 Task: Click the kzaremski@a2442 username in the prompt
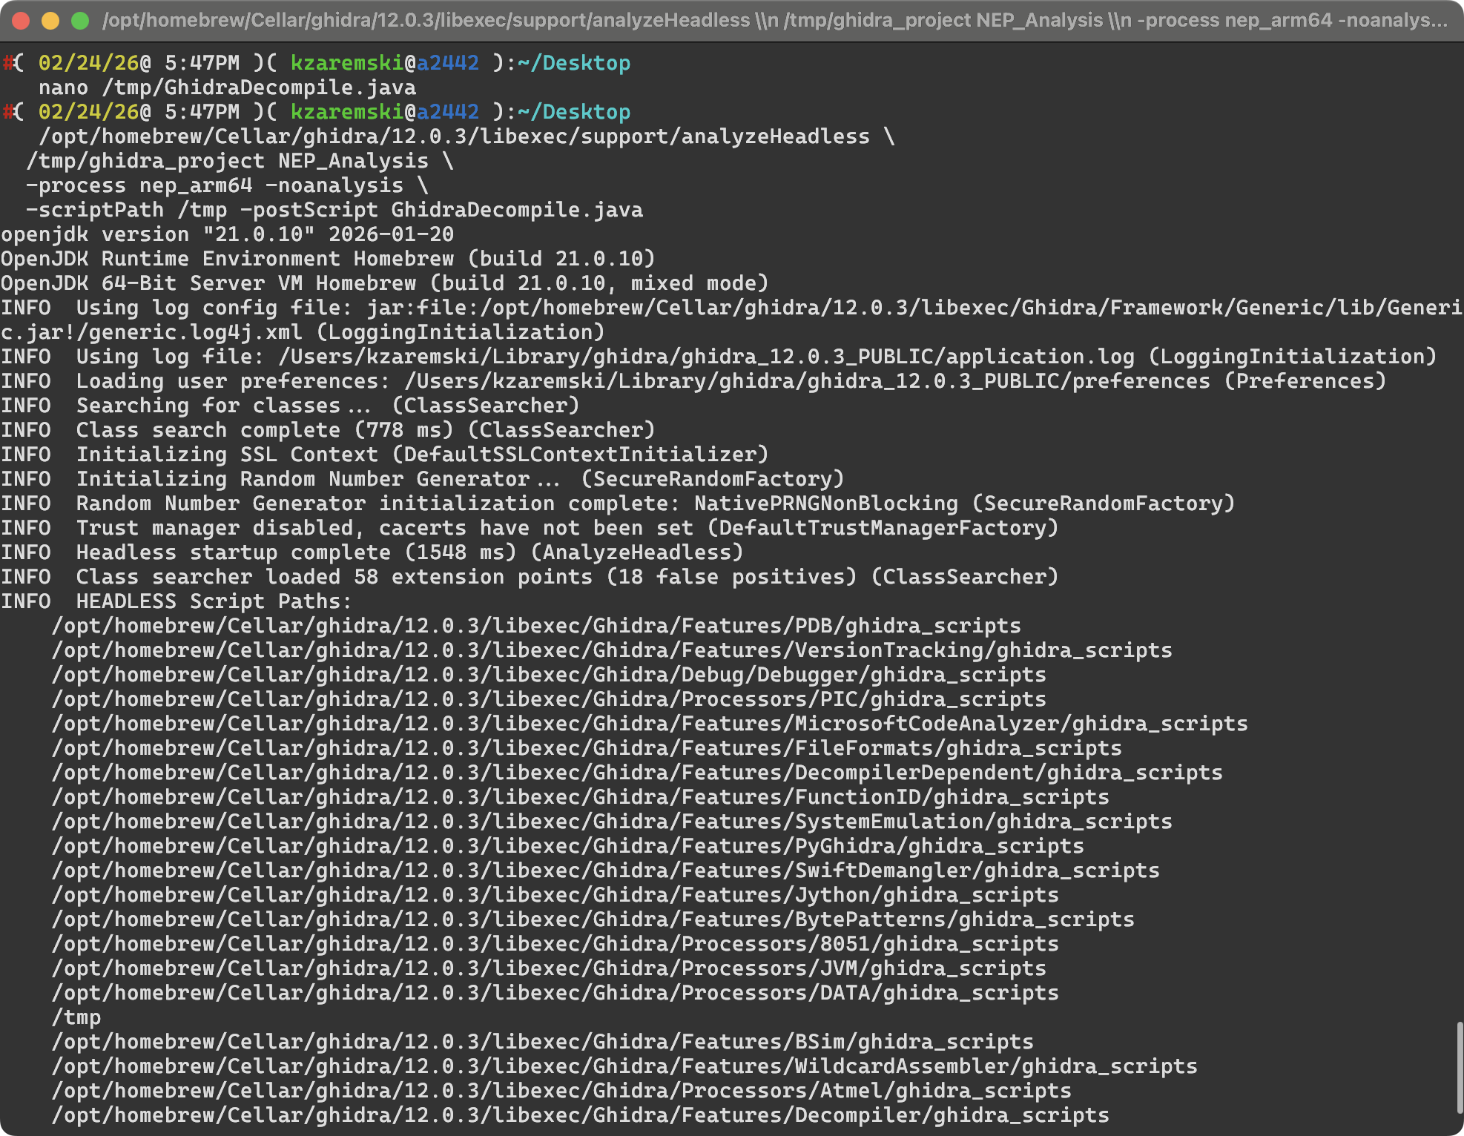[383, 62]
